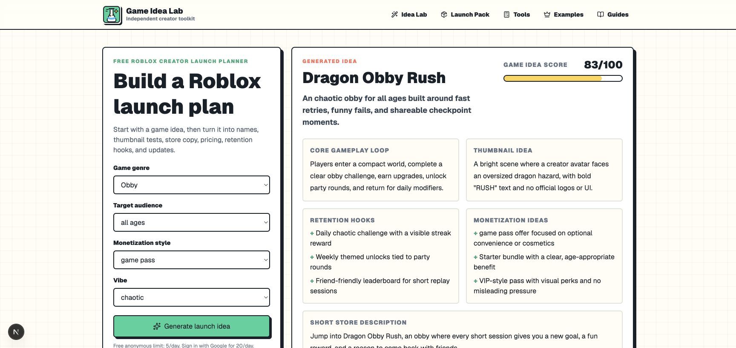Open the Launch Pack nav item

pos(465,14)
